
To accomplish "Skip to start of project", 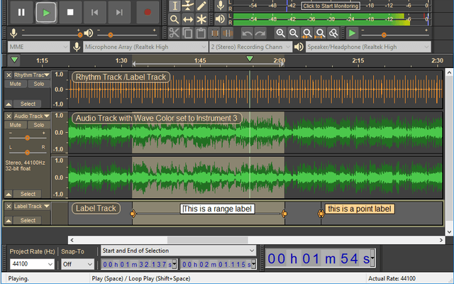I will coord(94,12).
